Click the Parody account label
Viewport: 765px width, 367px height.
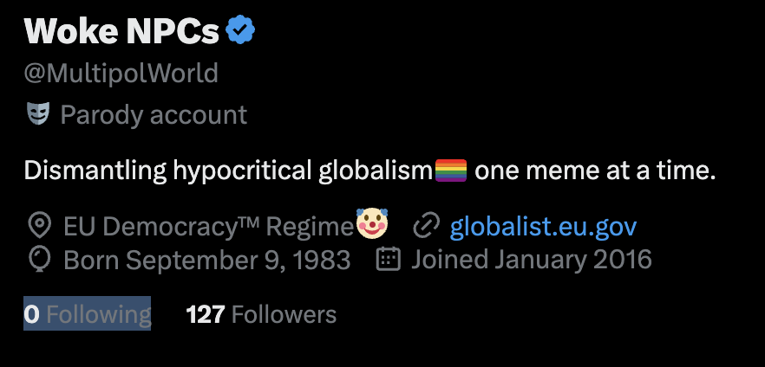[154, 115]
